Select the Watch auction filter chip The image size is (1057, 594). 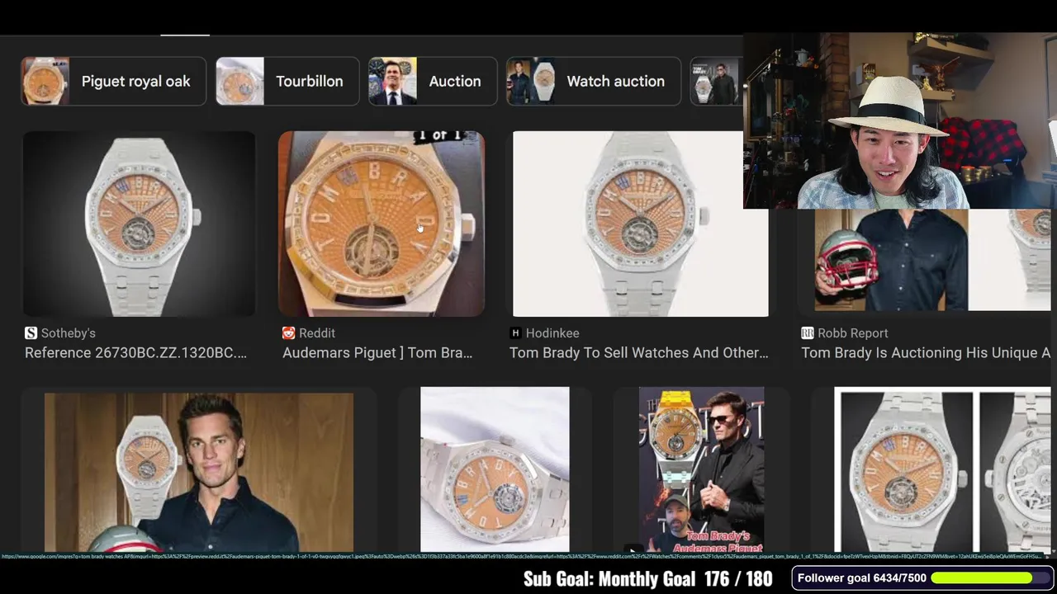[x=594, y=81]
